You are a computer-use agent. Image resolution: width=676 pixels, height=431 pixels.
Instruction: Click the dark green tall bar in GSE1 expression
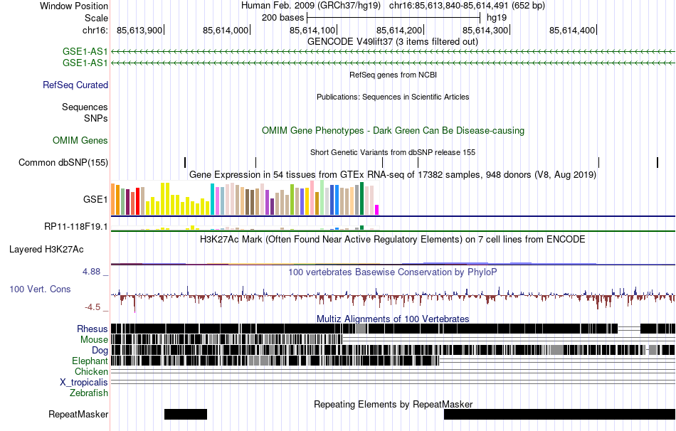pos(362,198)
